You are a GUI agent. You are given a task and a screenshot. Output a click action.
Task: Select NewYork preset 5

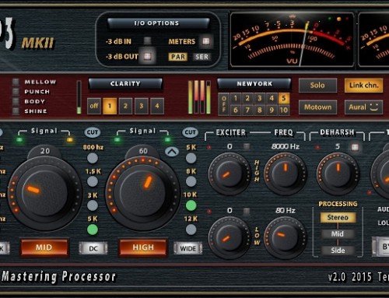point(284,98)
